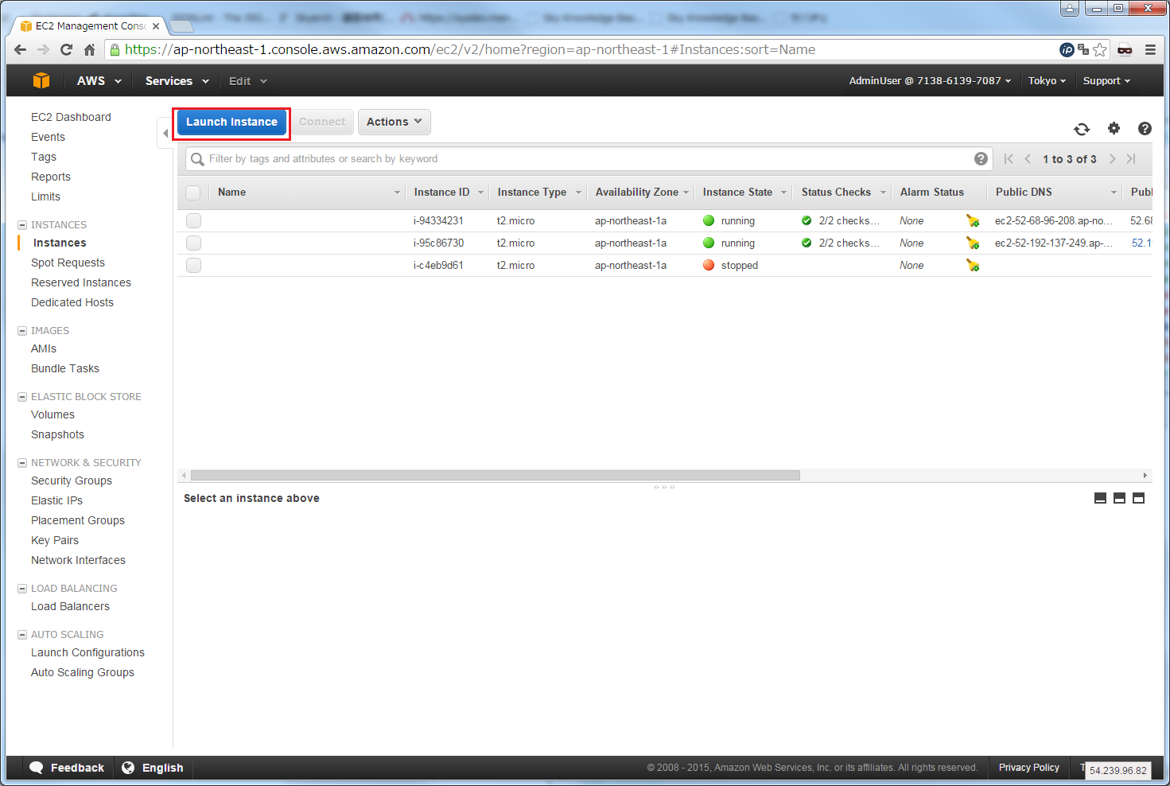Open the Actions dropdown
Screen dimensions: 1170x786
click(395, 122)
